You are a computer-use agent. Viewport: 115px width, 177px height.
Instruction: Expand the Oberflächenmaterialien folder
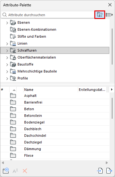[x=7, y=58]
